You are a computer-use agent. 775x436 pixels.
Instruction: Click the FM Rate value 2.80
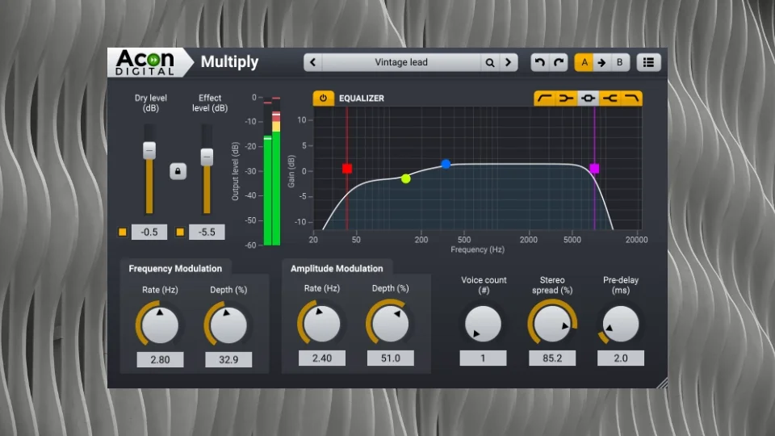[160, 359]
